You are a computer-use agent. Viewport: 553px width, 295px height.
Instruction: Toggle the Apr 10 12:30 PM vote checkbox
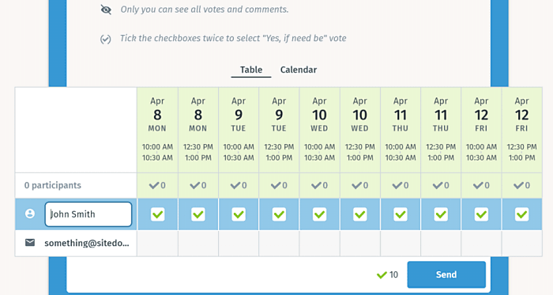(x=359, y=214)
